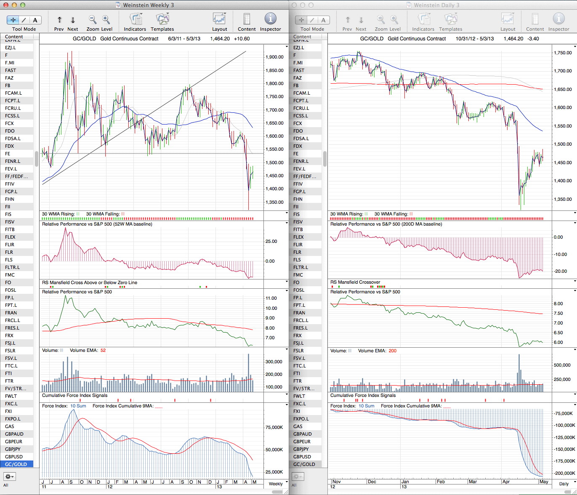The image size is (577, 495).
Task: Select FCX in the Weekly symbol list
Action: point(10,123)
